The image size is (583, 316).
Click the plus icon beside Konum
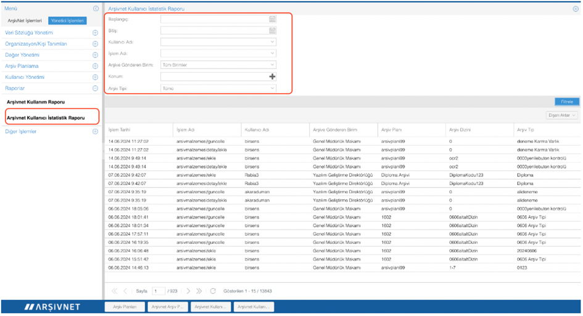(272, 77)
